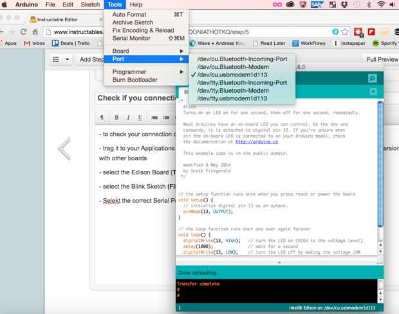
Task: Click blue extension icon in address bar
Action: point(335,32)
